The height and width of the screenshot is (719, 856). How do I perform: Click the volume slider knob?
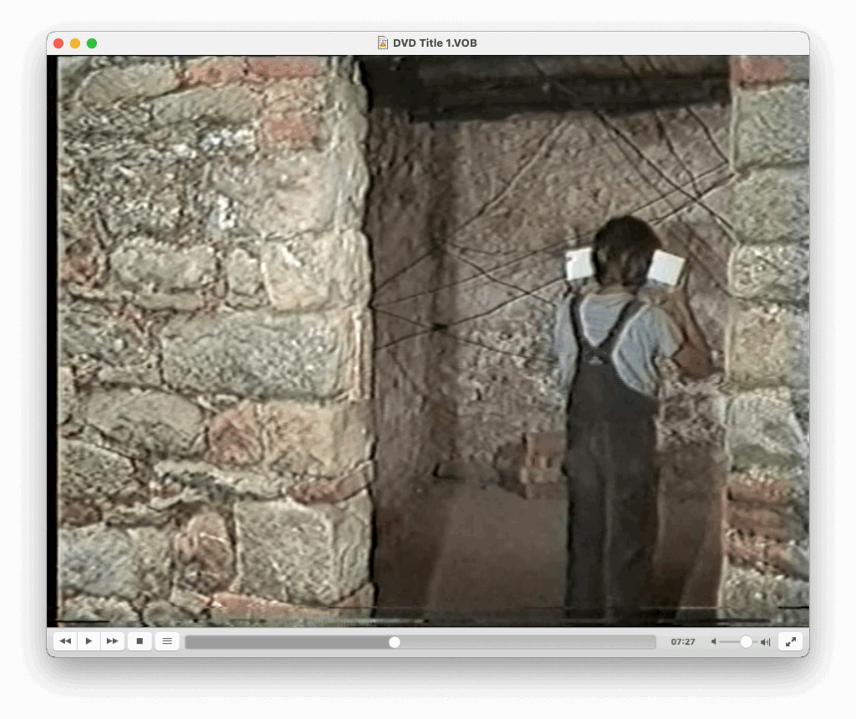point(746,642)
